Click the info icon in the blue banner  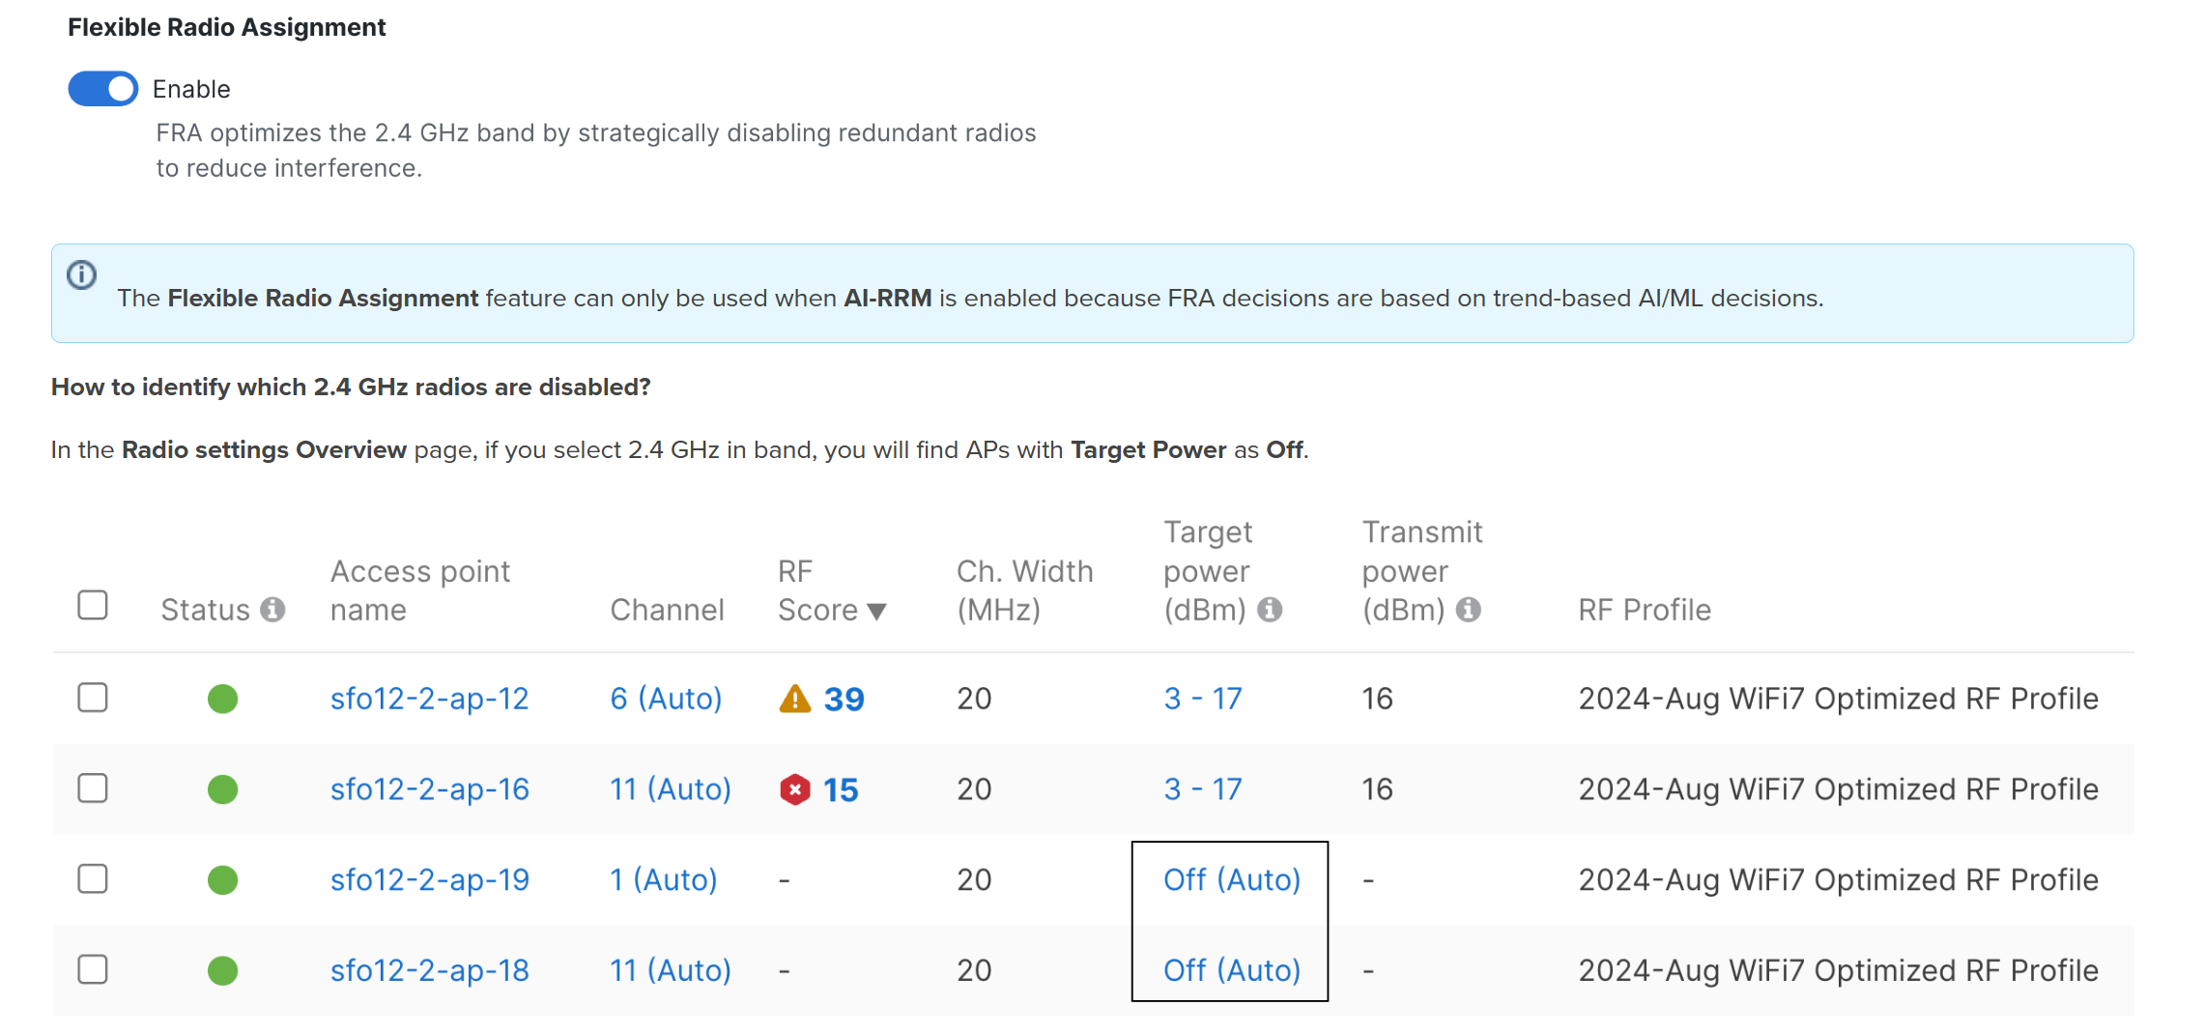click(x=81, y=275)
